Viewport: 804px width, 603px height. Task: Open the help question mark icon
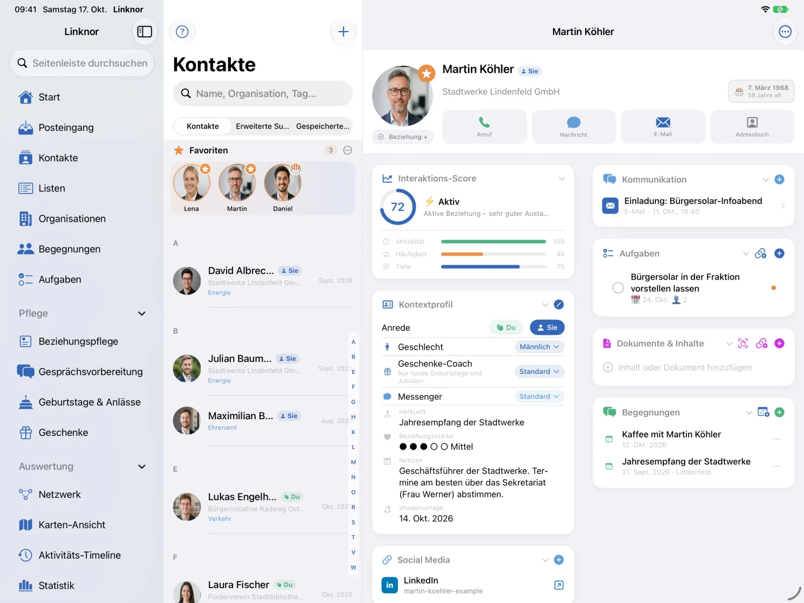point(182,32)
